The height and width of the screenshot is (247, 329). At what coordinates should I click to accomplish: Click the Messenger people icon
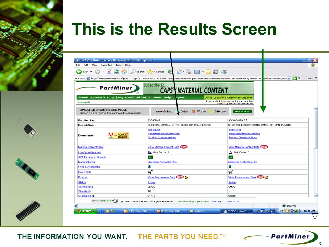coord(224,72)
